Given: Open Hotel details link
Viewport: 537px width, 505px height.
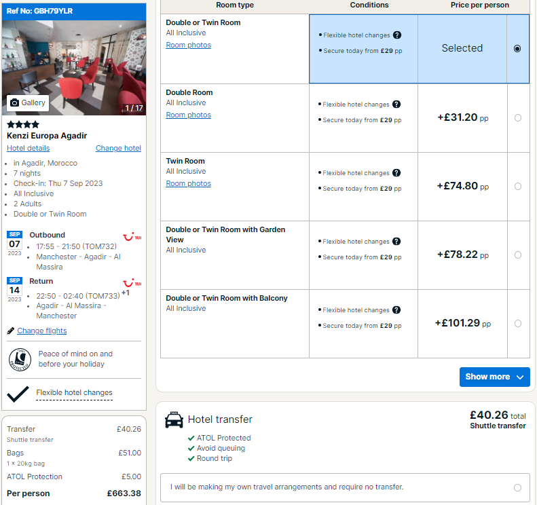Looking at the screenshot, I should (28, 148).
